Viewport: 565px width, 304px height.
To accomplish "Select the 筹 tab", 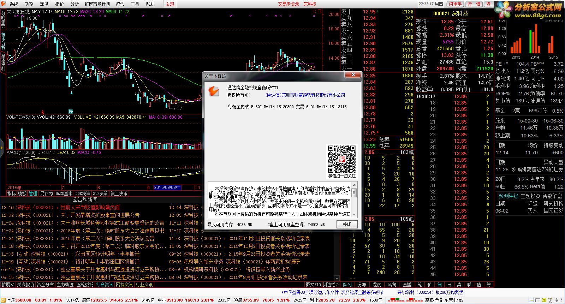I will point(489,285).
